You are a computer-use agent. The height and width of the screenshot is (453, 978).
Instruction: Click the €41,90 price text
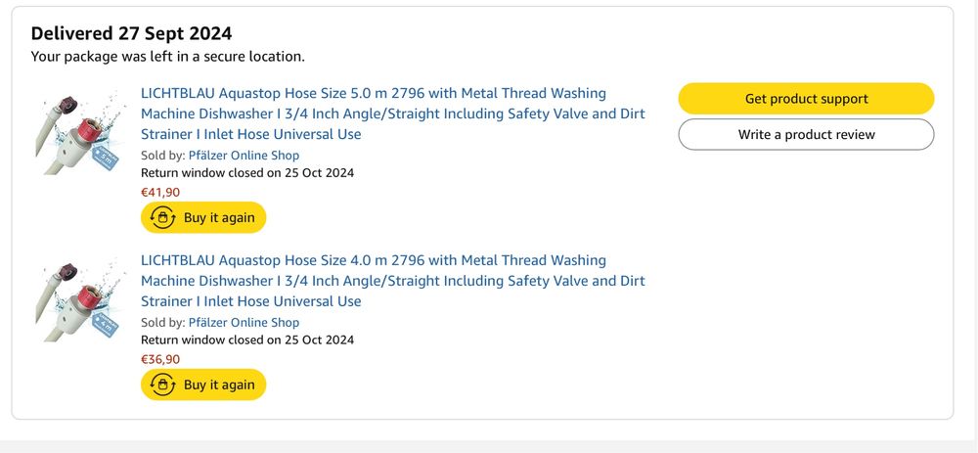[160, 192]
